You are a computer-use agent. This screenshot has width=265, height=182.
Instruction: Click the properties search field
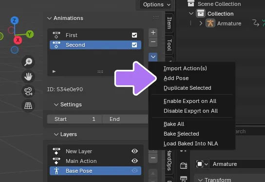click(250, 131)
